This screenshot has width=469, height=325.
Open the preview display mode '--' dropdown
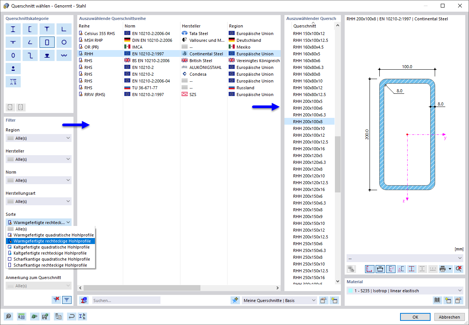coord(405,258)
